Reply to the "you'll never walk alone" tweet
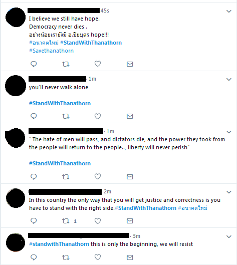The height and width of the screenshot is (265, 237). click(x=34, y=116)
